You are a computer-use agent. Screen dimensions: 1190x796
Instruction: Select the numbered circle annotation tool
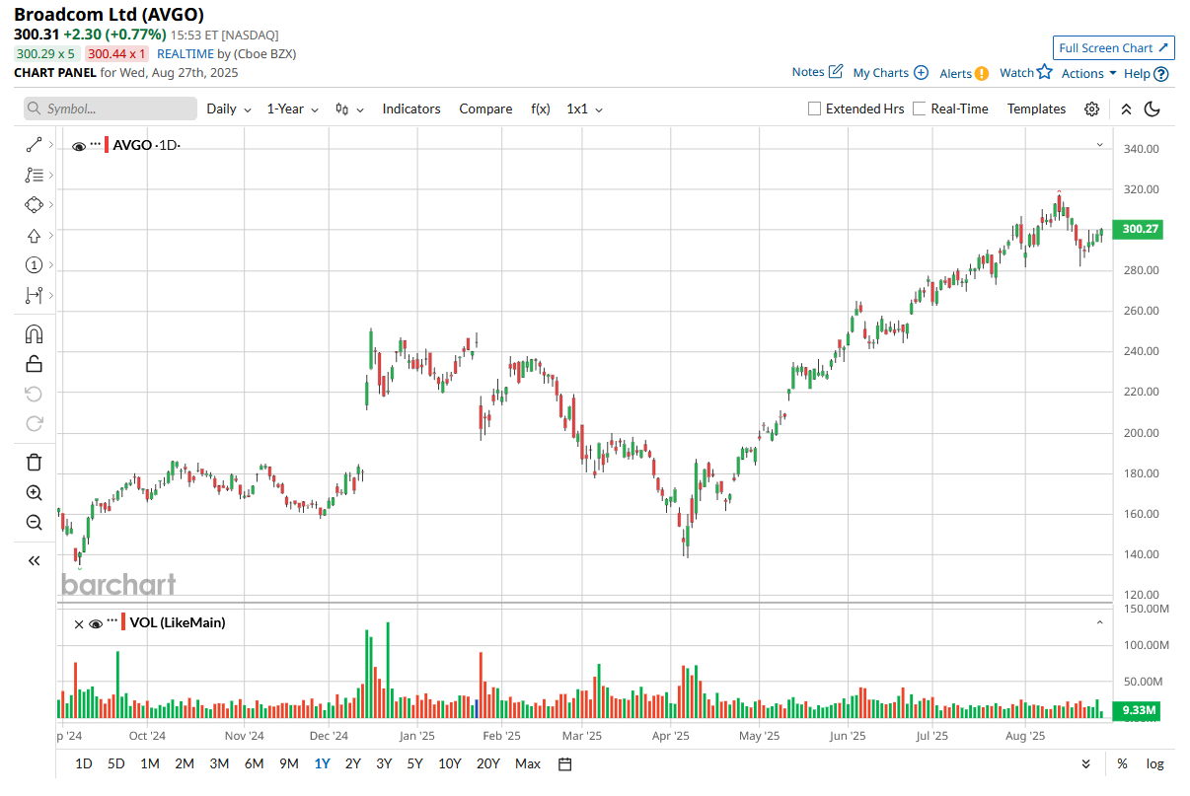(34, 265)
